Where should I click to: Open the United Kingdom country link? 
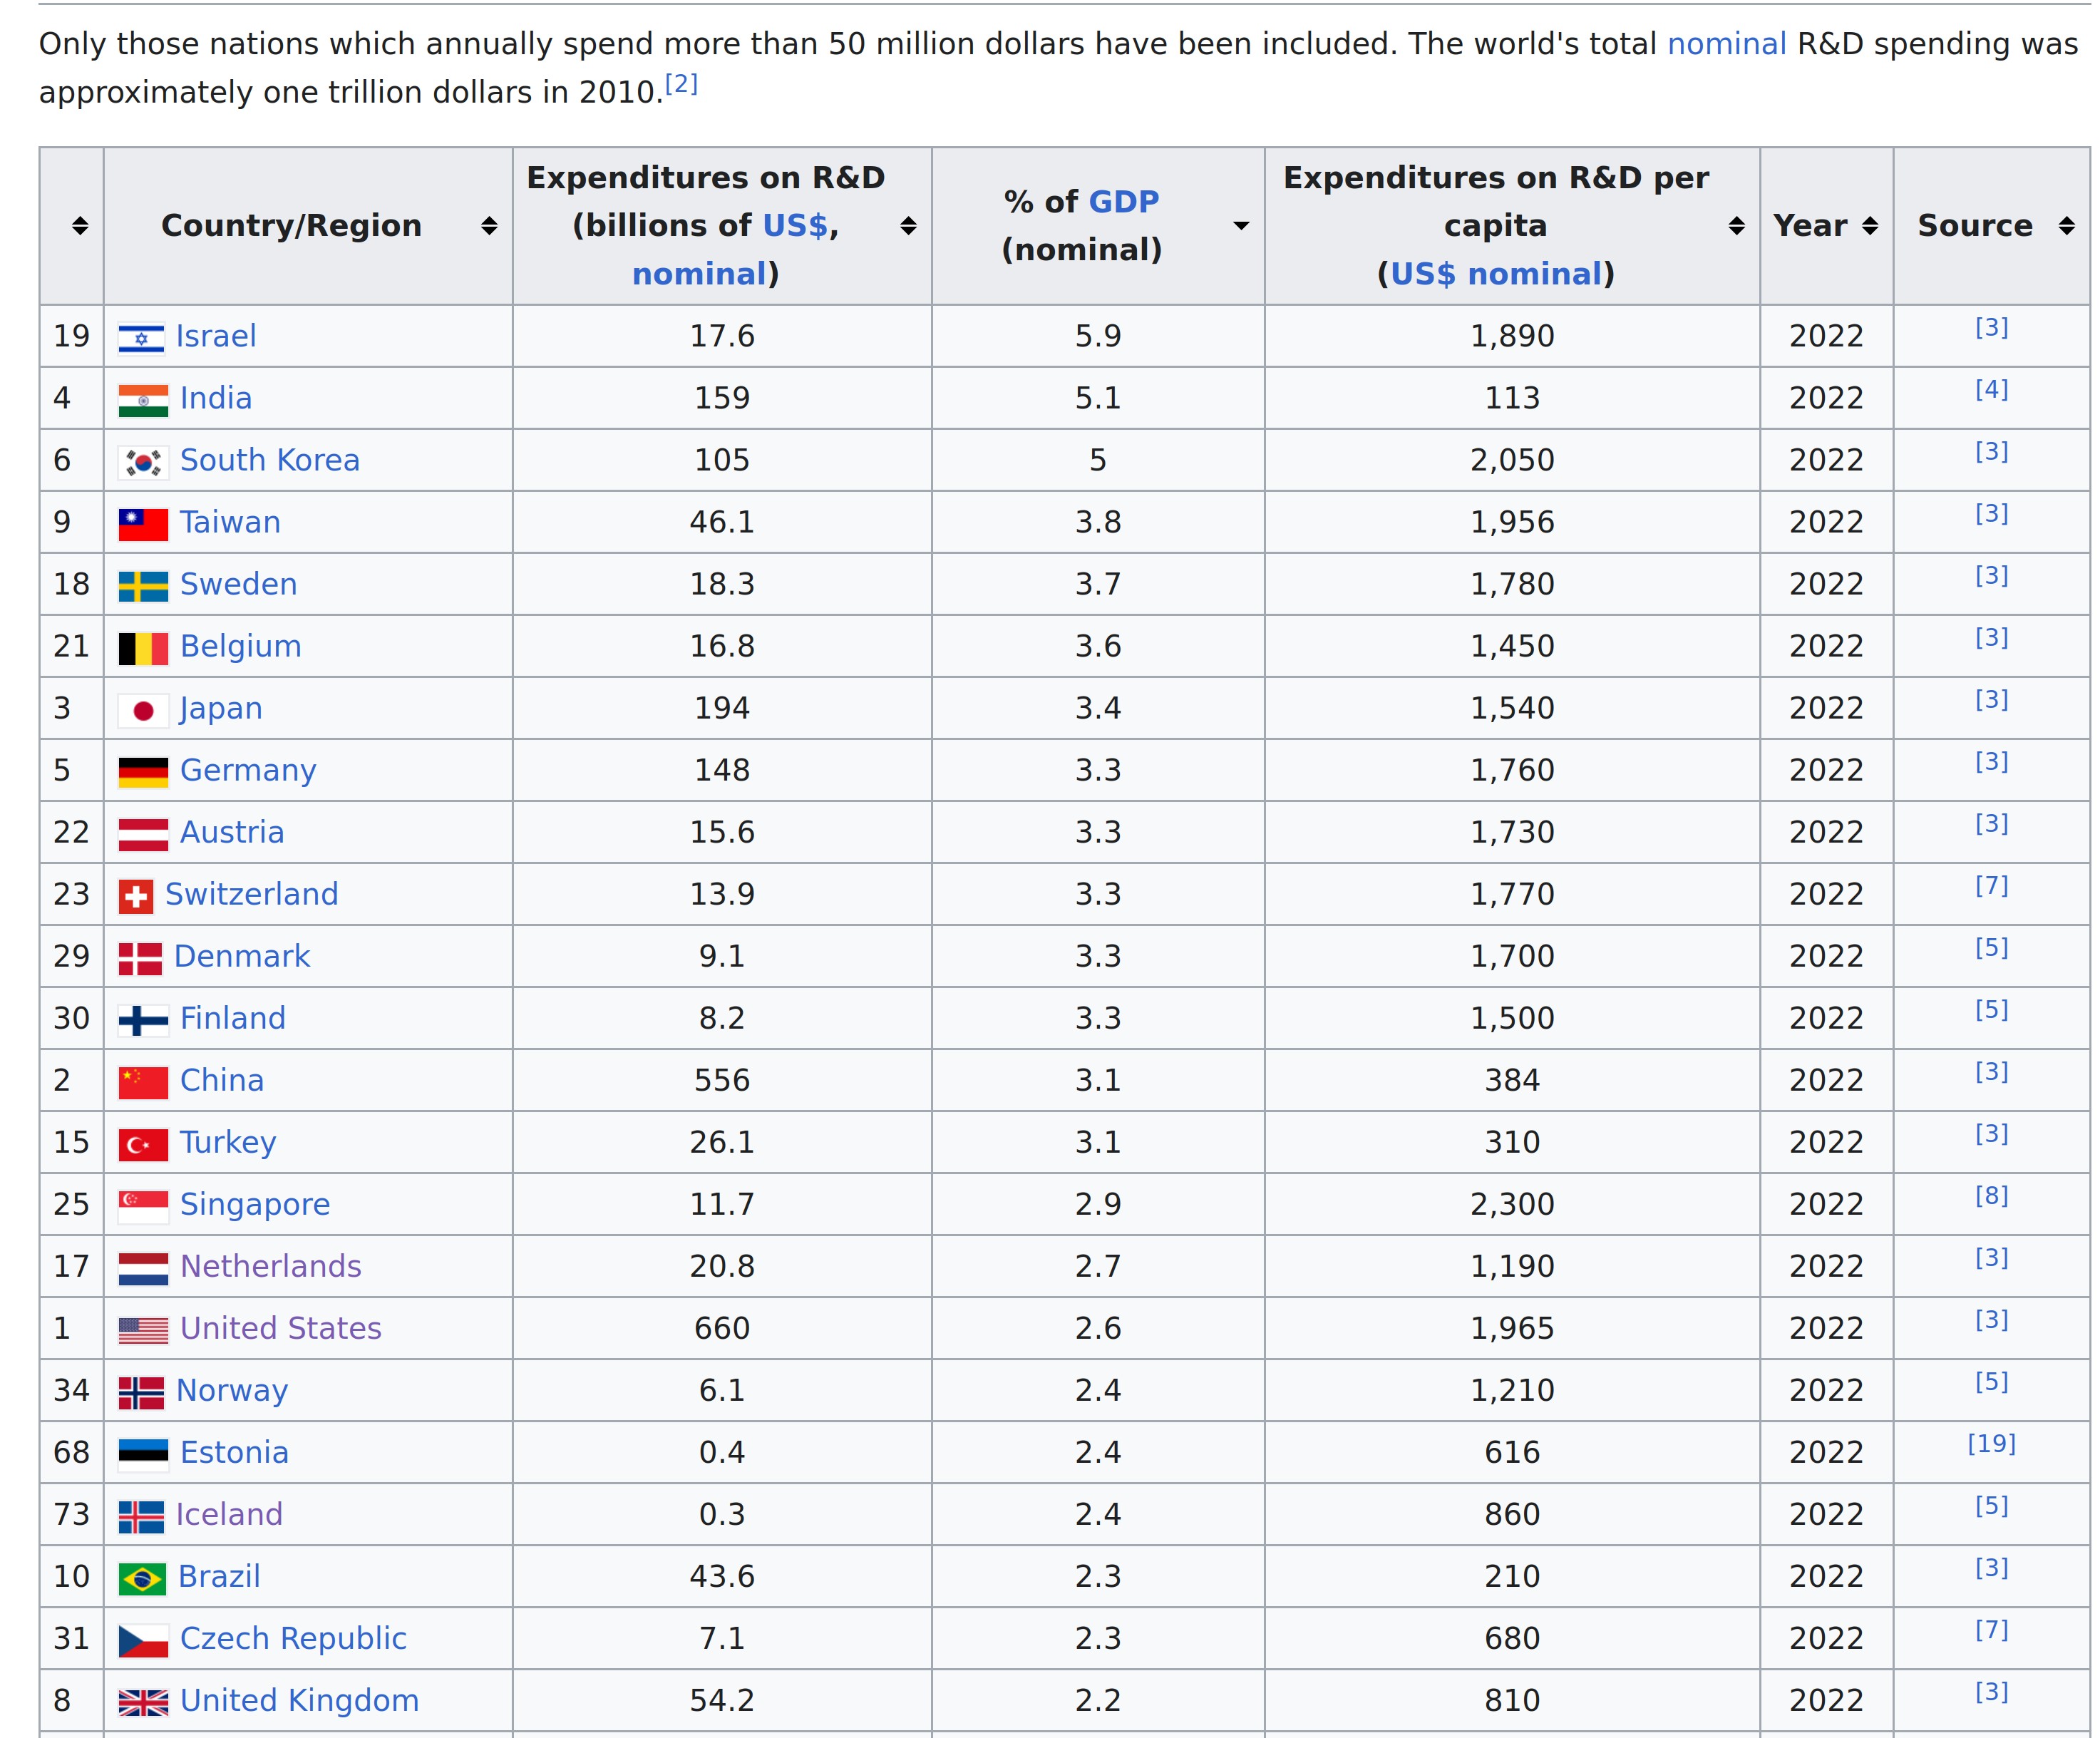299,1700
